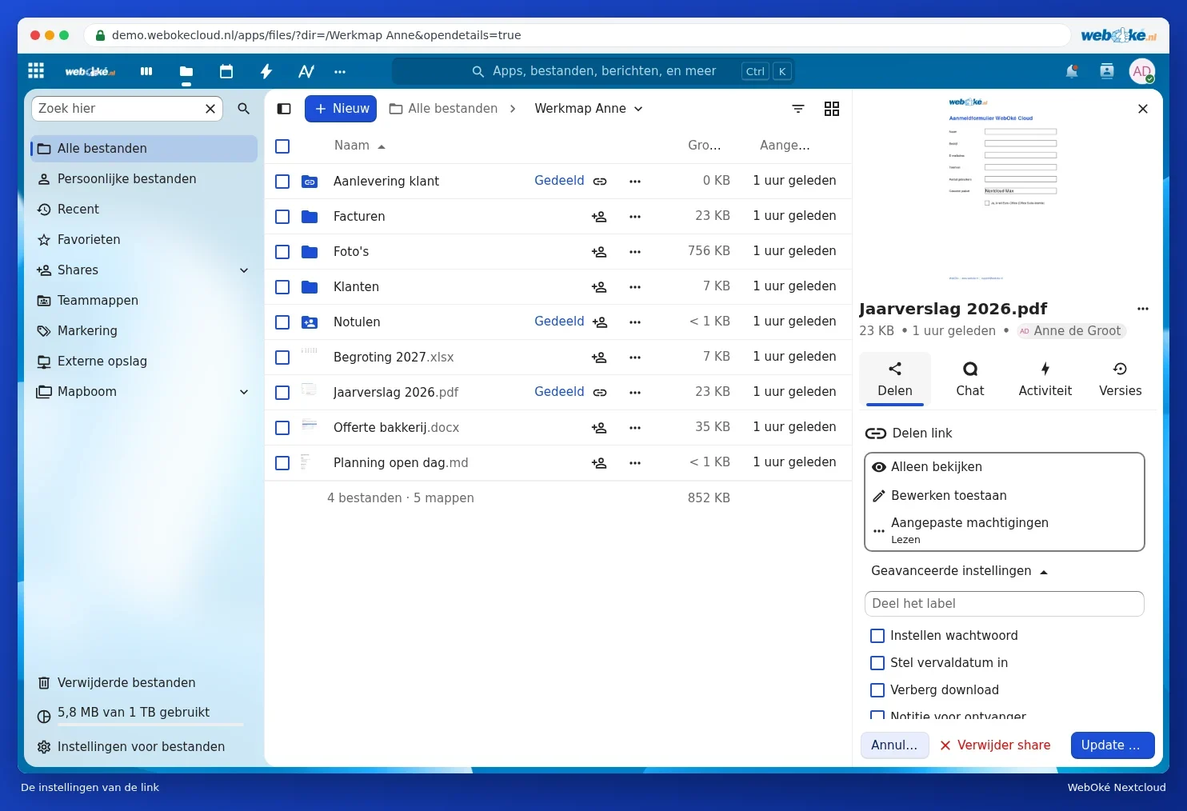1187x811 pixels.
Task: Click the Deel het label input field
Action: point(1005,604)
